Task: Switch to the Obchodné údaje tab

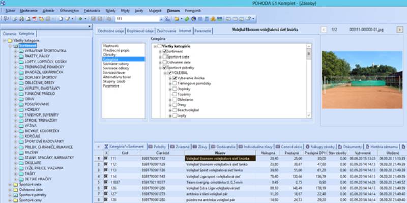Action: tap(110, 31)
